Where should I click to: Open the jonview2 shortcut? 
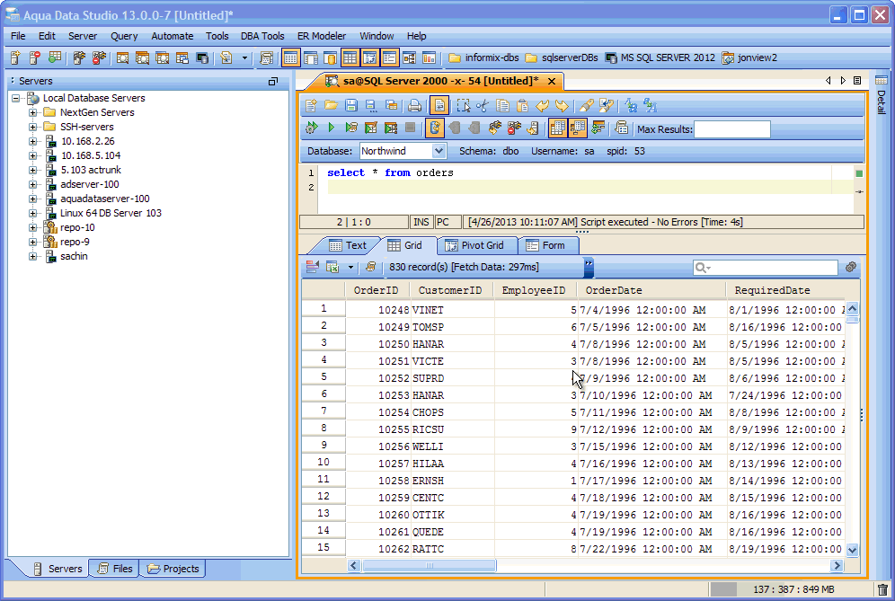(x=749, y=57)
